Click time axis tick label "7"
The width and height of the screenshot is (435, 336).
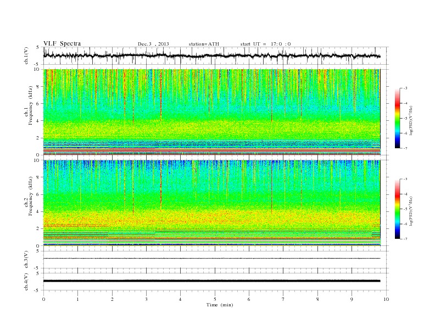(x=283, y=299)
